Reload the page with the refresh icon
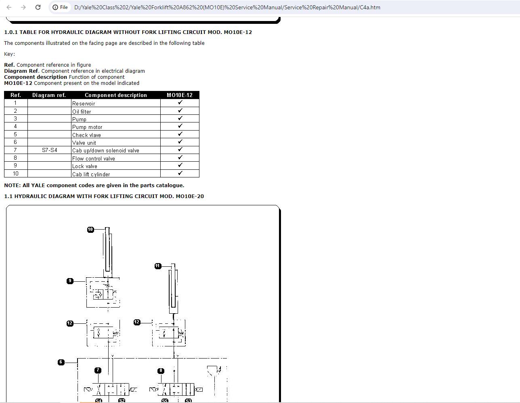520x403 pixels. click(x=38, y=7)
